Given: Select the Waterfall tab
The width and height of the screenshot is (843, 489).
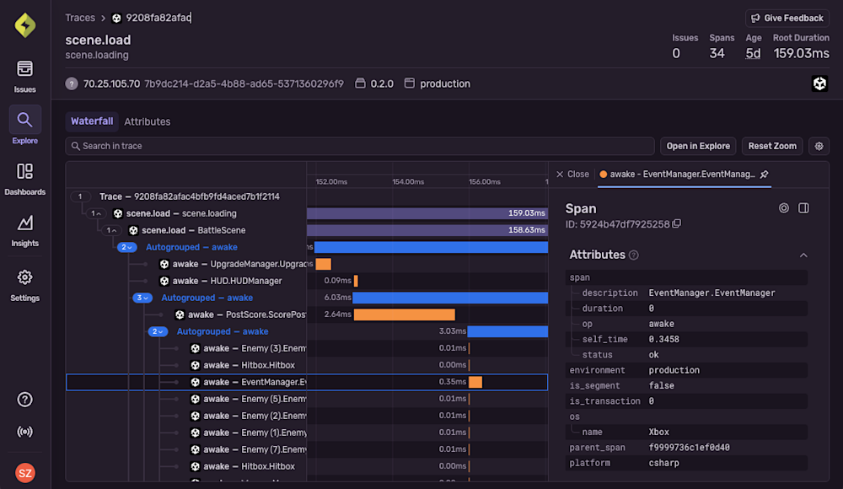Looking at the screenshot, I should (92, 121).
